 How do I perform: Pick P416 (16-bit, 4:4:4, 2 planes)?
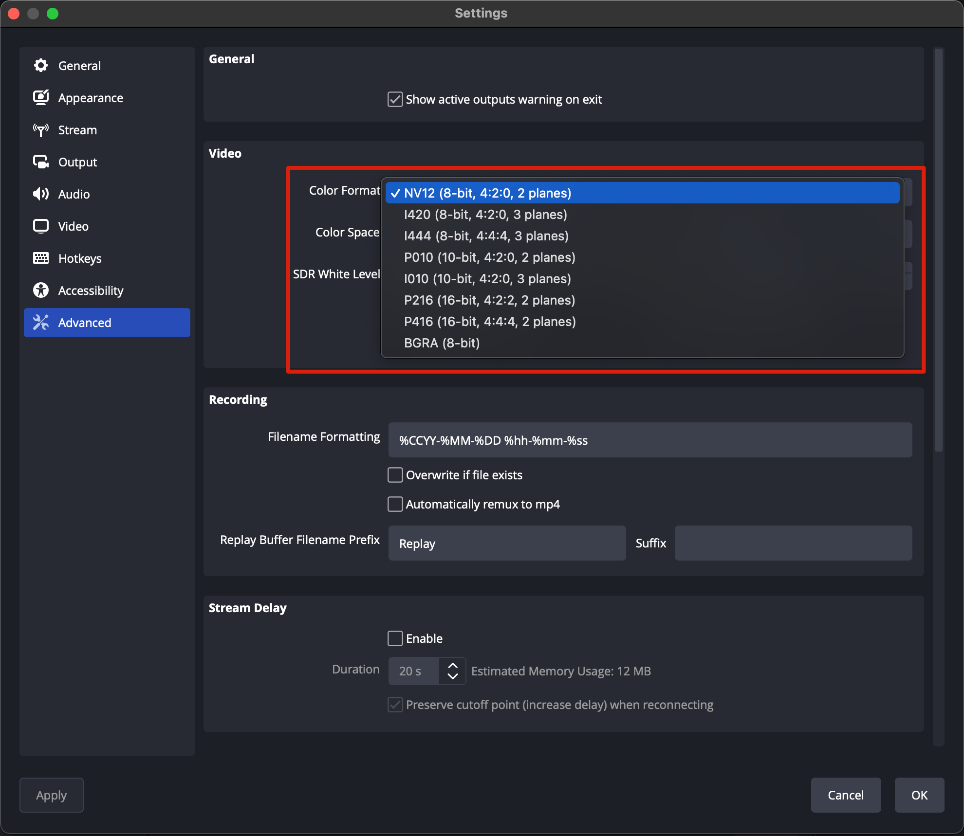[x=642, y=322]
